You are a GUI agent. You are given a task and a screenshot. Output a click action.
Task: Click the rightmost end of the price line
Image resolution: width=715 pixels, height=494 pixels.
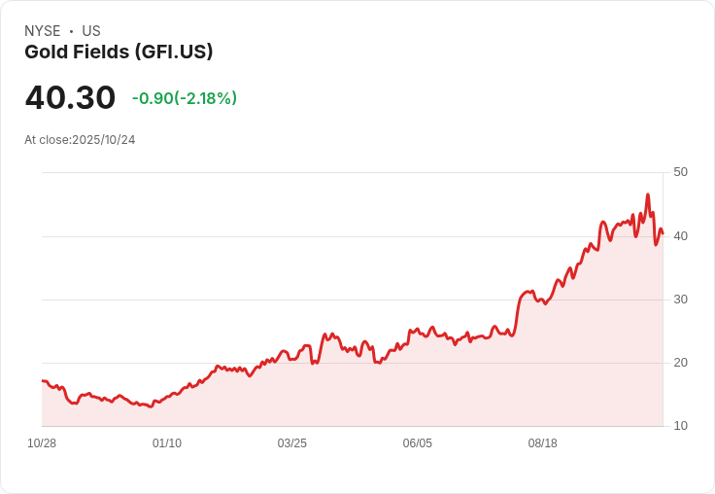[663, 233]
